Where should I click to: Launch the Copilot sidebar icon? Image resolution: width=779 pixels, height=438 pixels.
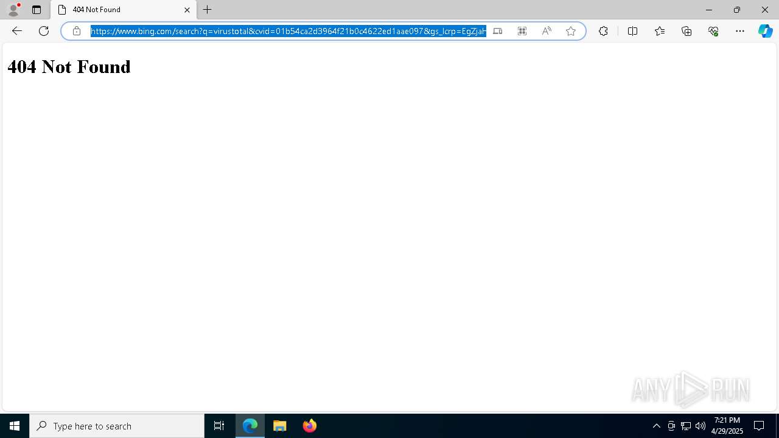(765, 31)
